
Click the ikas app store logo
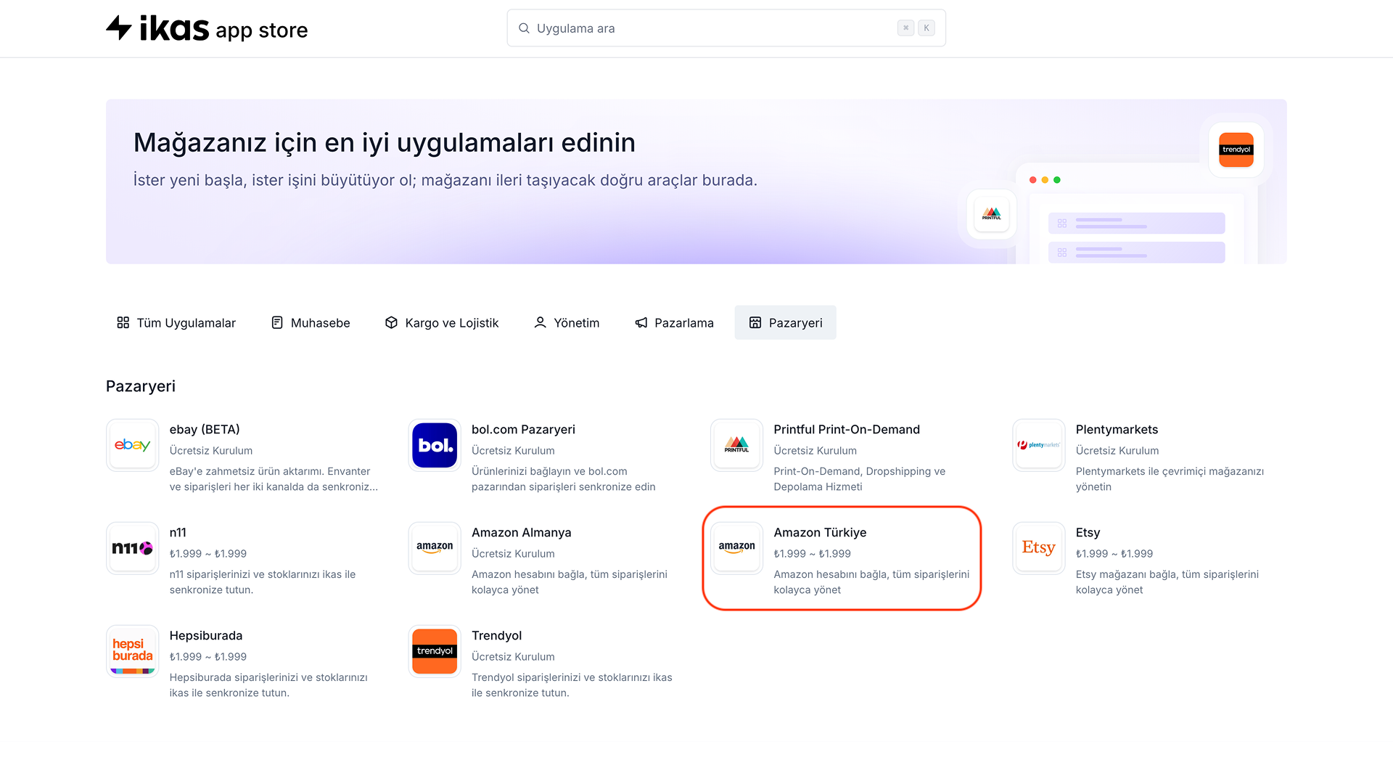pos(207,28)
